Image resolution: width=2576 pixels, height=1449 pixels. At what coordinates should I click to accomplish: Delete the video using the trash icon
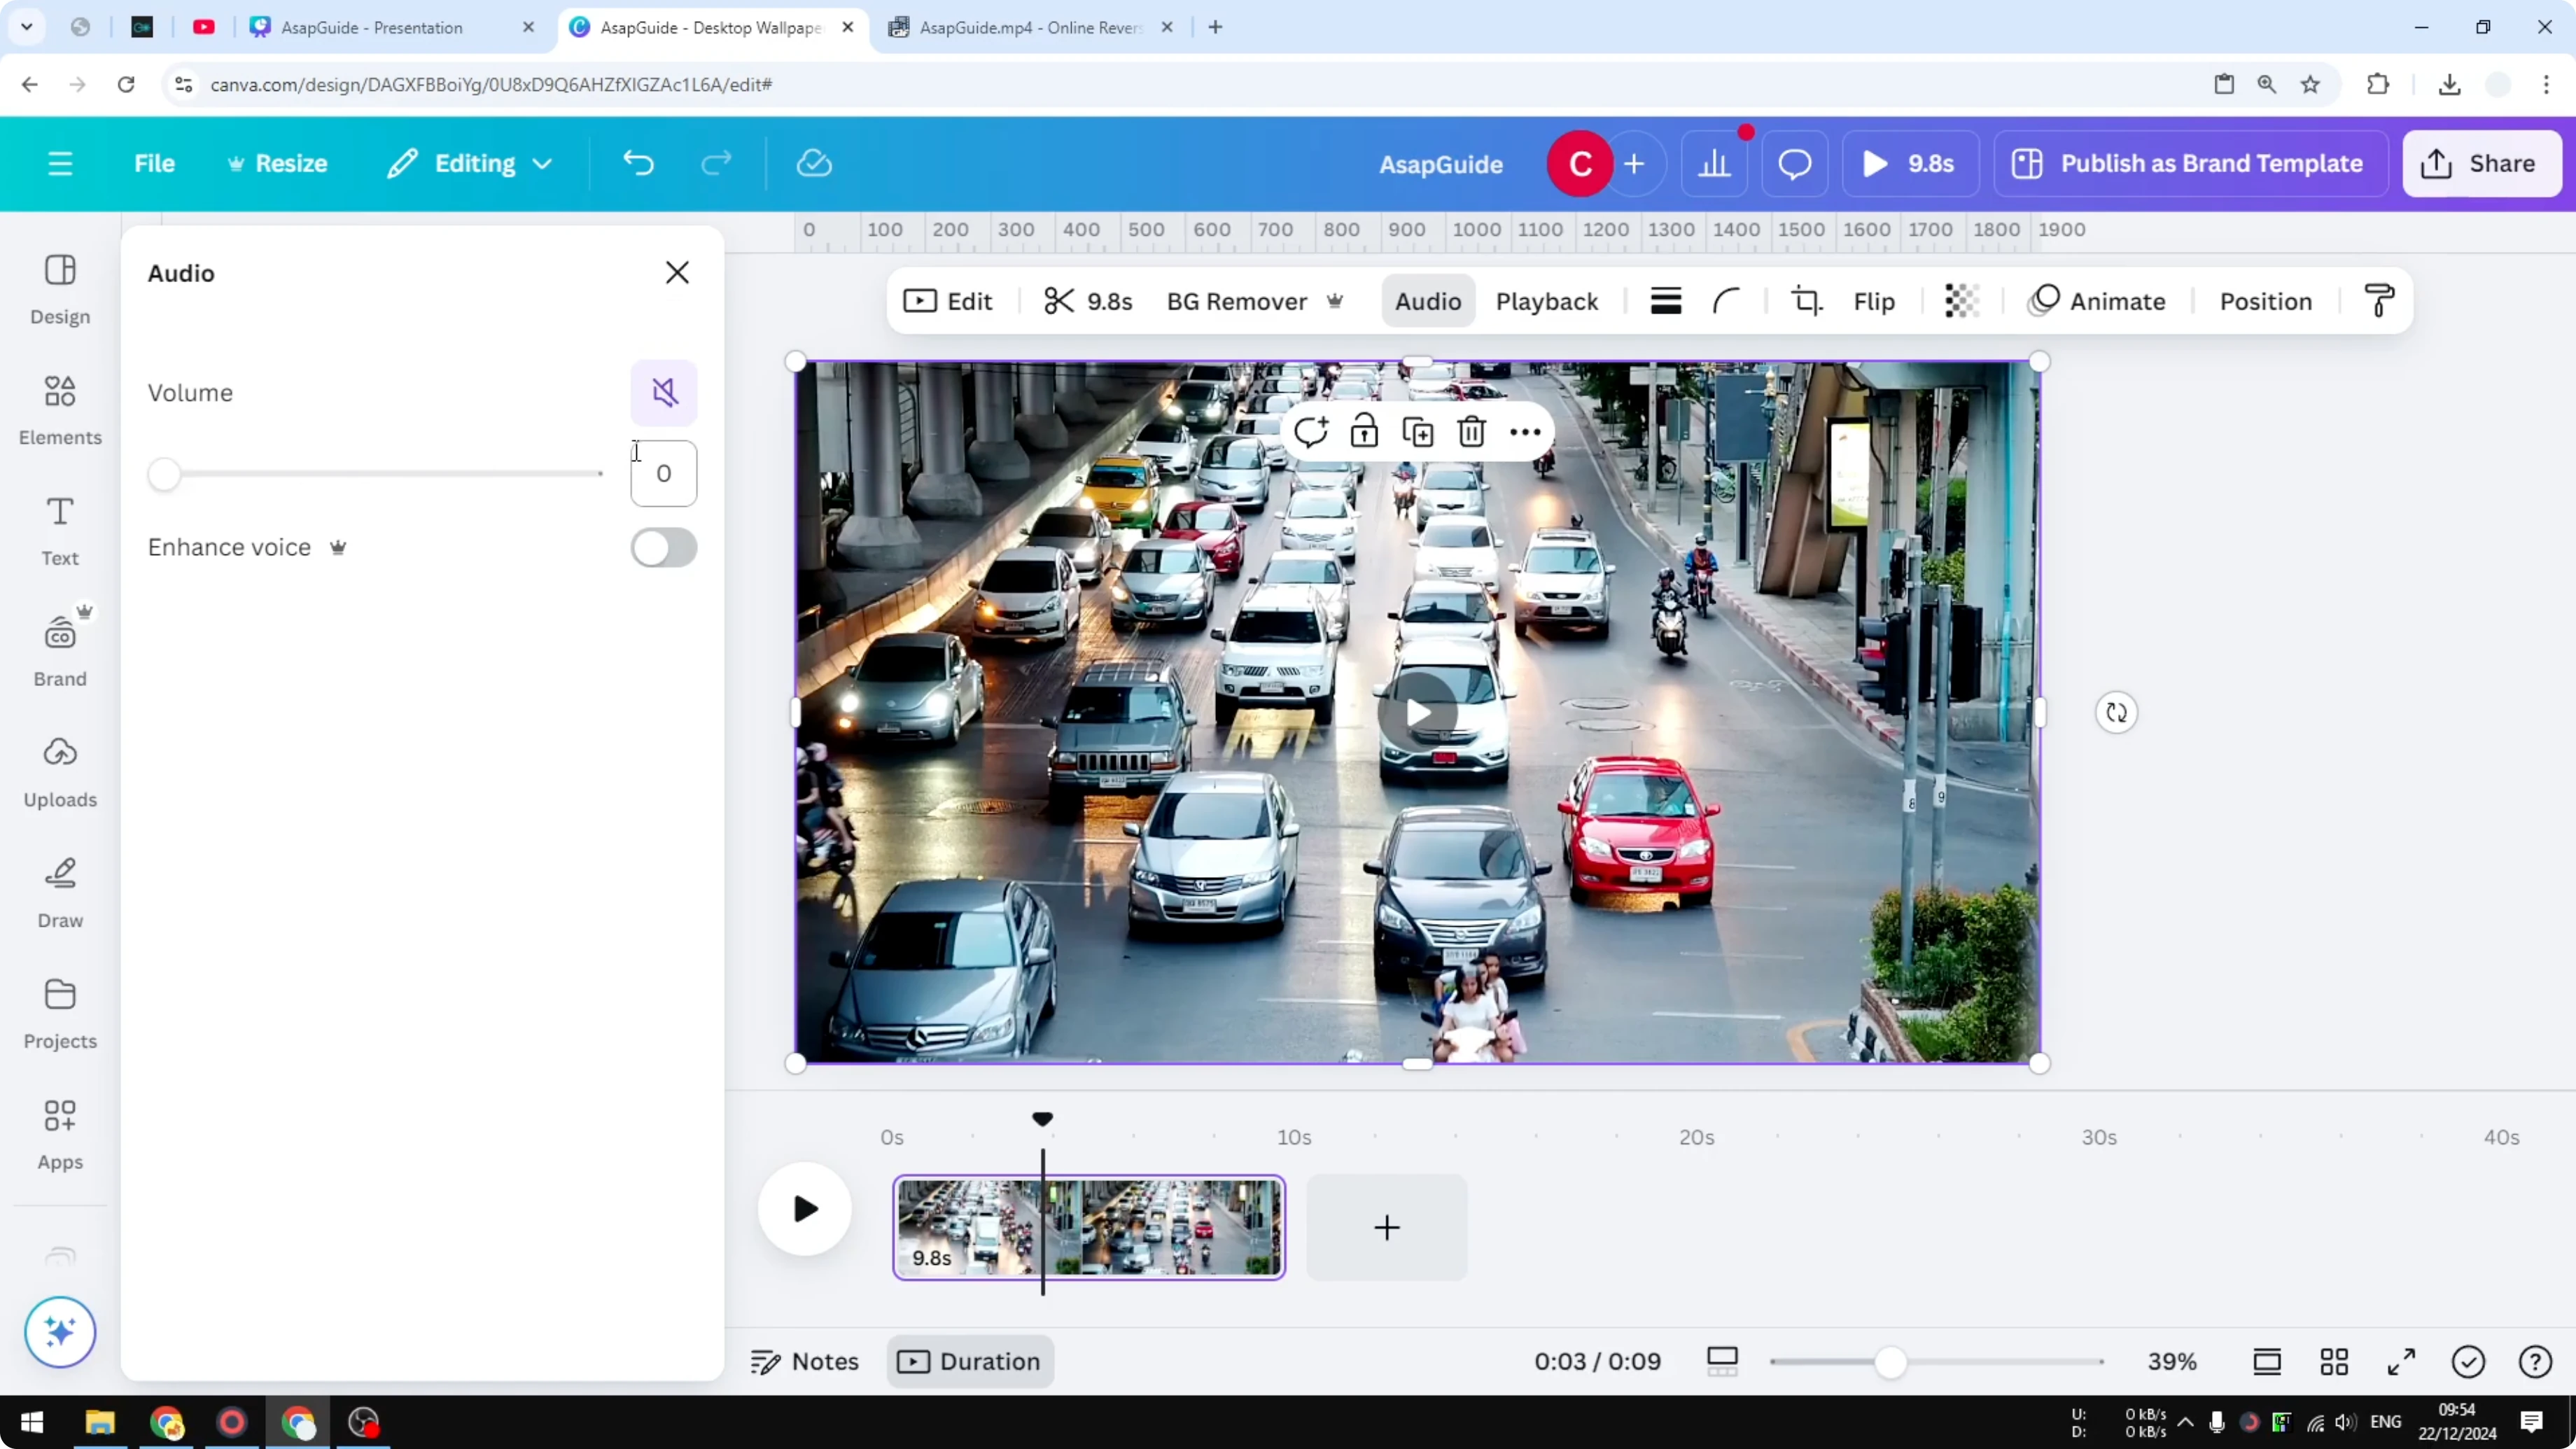point(1471,431)
